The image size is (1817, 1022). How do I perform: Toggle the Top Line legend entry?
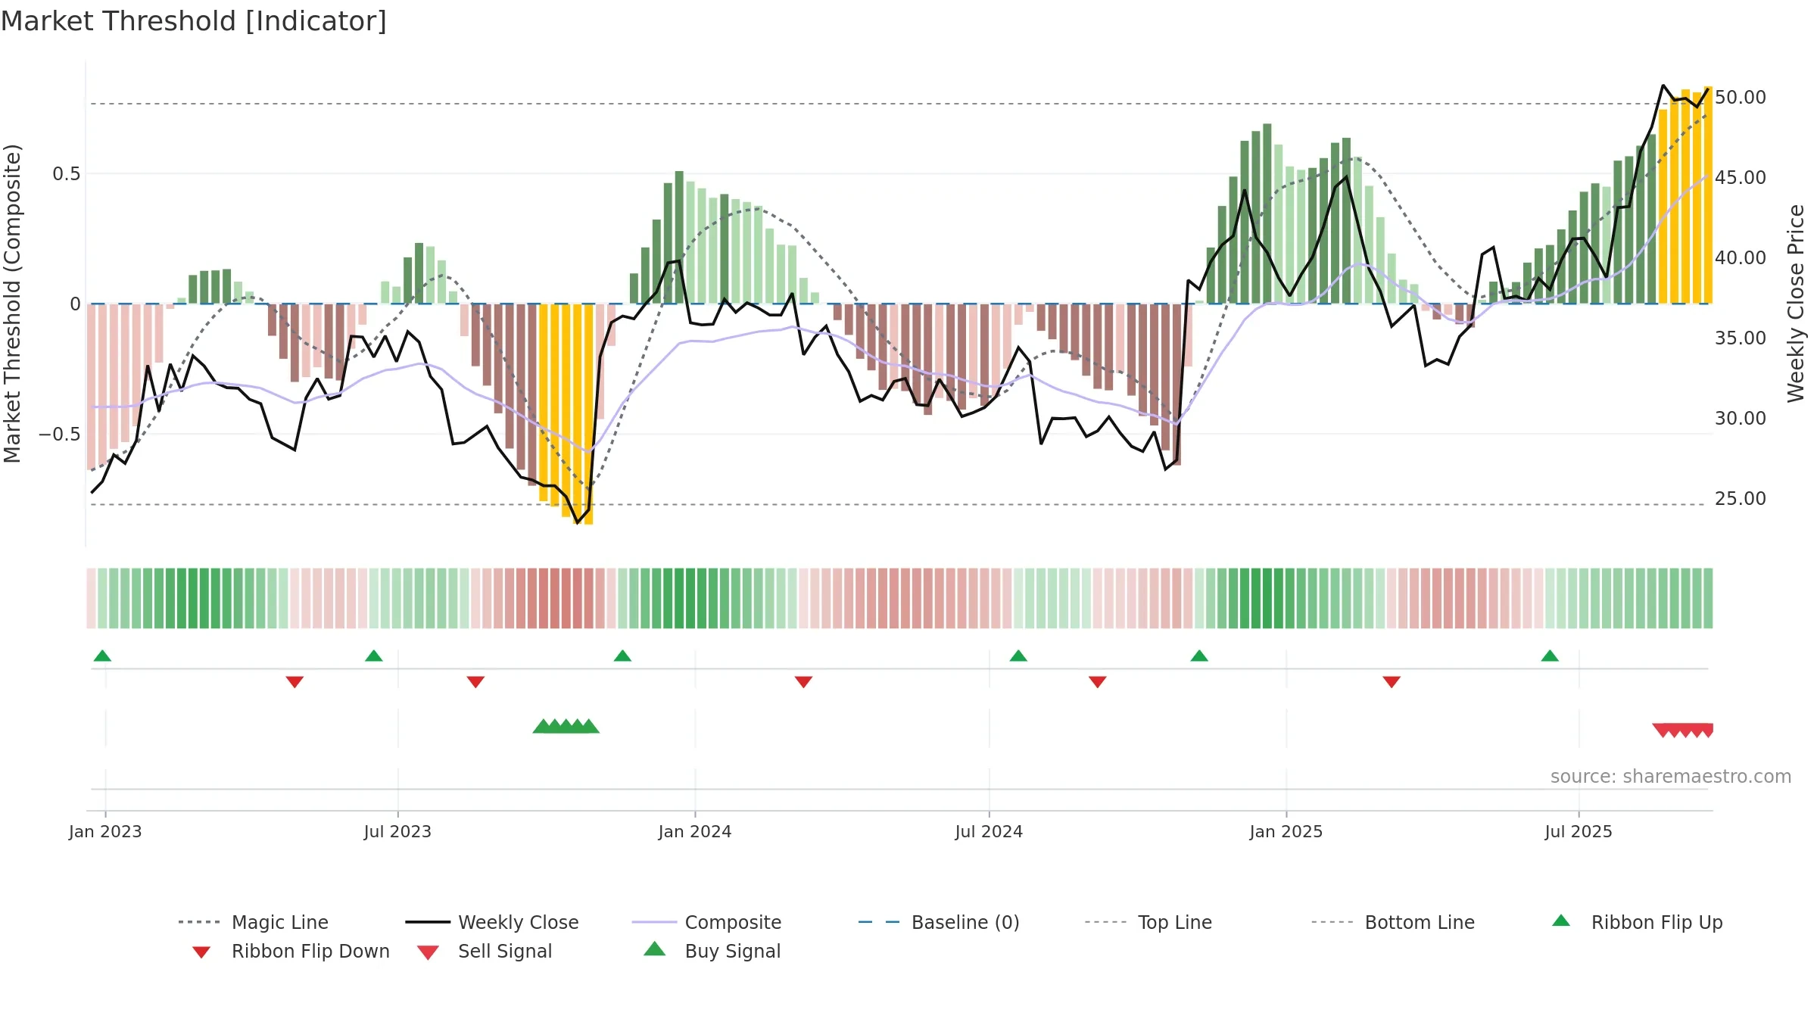(x=1148, y=922)
